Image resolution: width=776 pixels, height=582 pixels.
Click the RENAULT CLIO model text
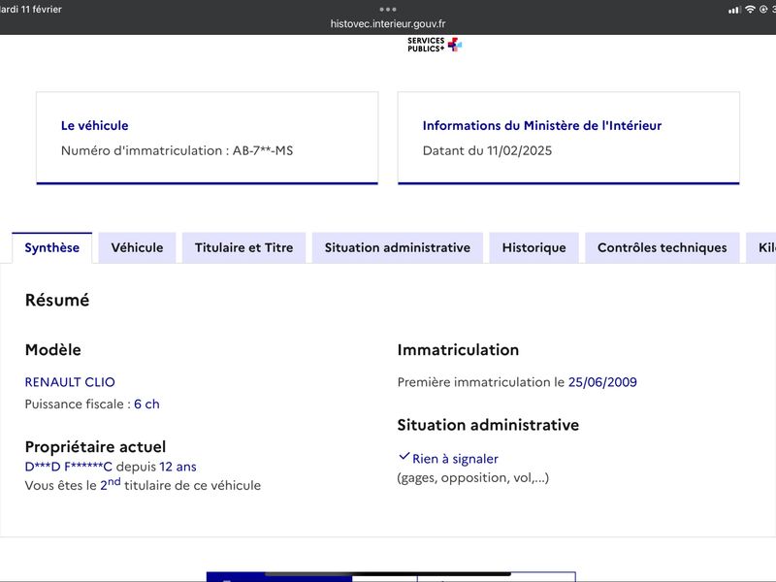[70, 382]
